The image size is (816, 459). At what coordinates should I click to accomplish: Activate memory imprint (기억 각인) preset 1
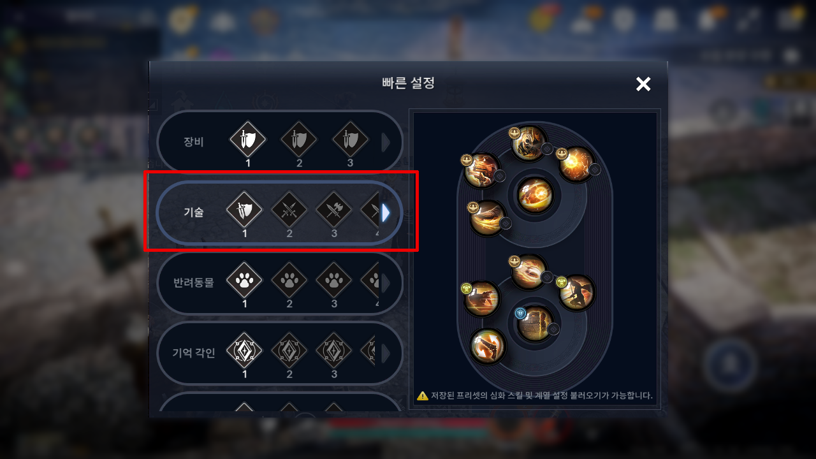[245, 351]
